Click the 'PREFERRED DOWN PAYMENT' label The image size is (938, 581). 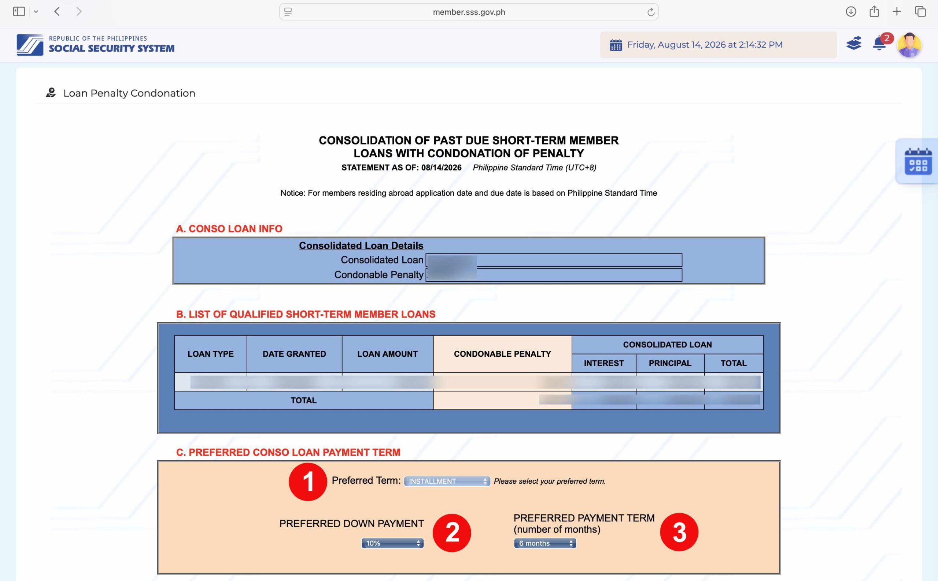click(x=351, y=524)
